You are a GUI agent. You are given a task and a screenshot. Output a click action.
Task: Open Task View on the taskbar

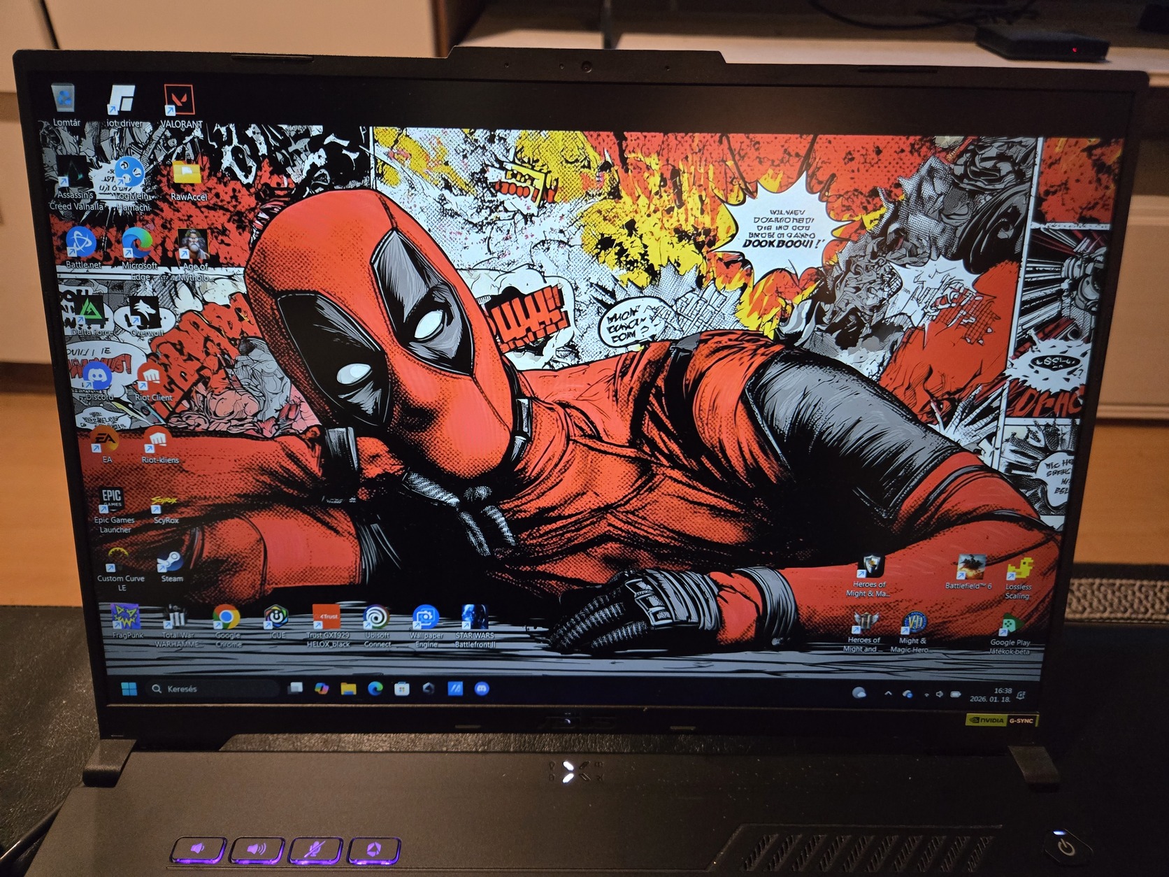click(296, 689)
